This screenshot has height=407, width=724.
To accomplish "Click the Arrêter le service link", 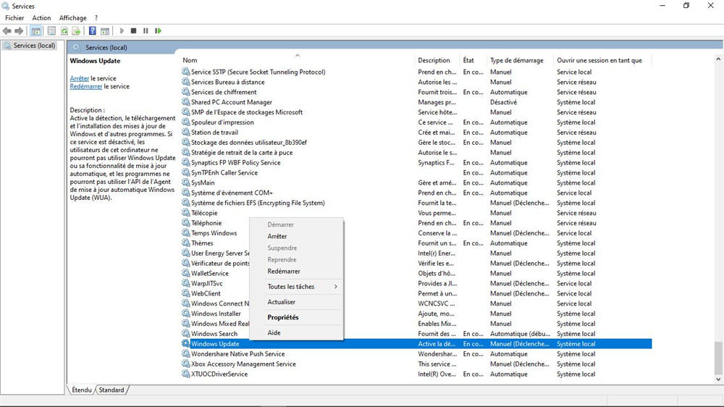I will tap(80, 78).
